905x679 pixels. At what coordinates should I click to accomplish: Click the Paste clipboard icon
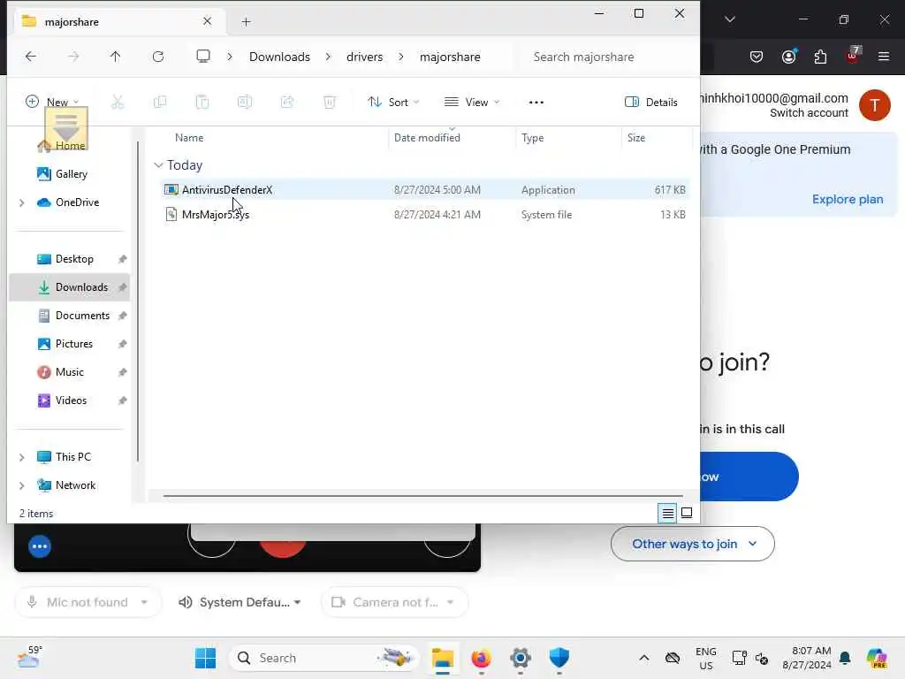[202, 103]
